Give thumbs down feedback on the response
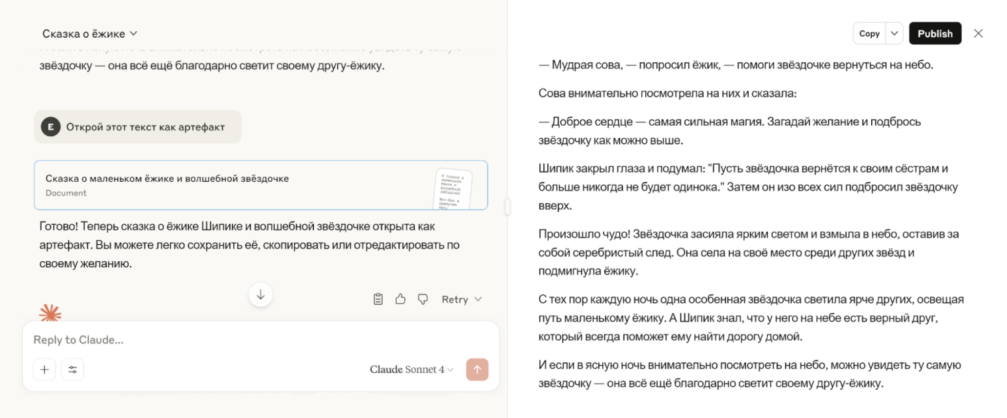Image resolution: width=1007 pixels, height=418 pixels. [x=423, y=299]
